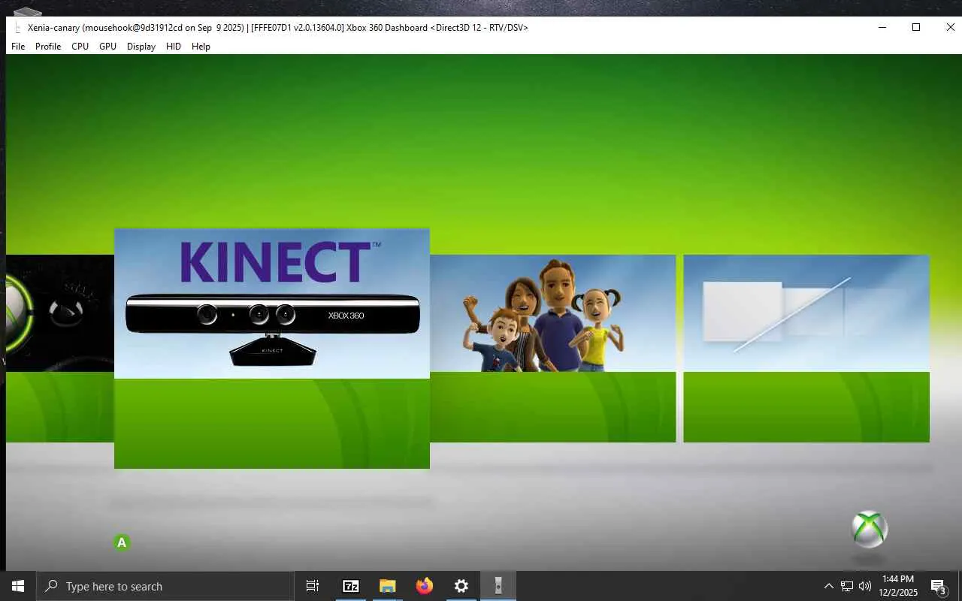This screenshot has height=601, width=962.
Task: Open the Profile menu
Action: click(x=48, y=47)
